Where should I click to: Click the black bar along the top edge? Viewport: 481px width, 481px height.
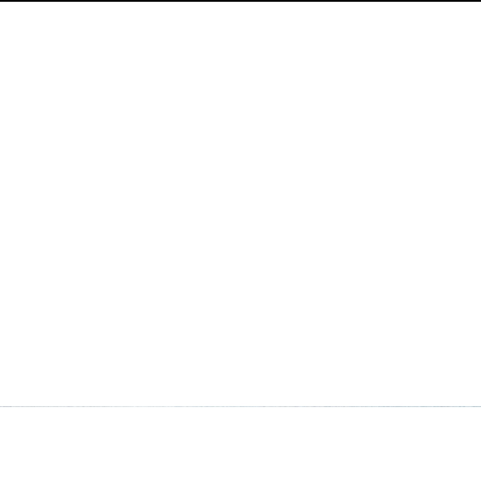click(240, 1)
